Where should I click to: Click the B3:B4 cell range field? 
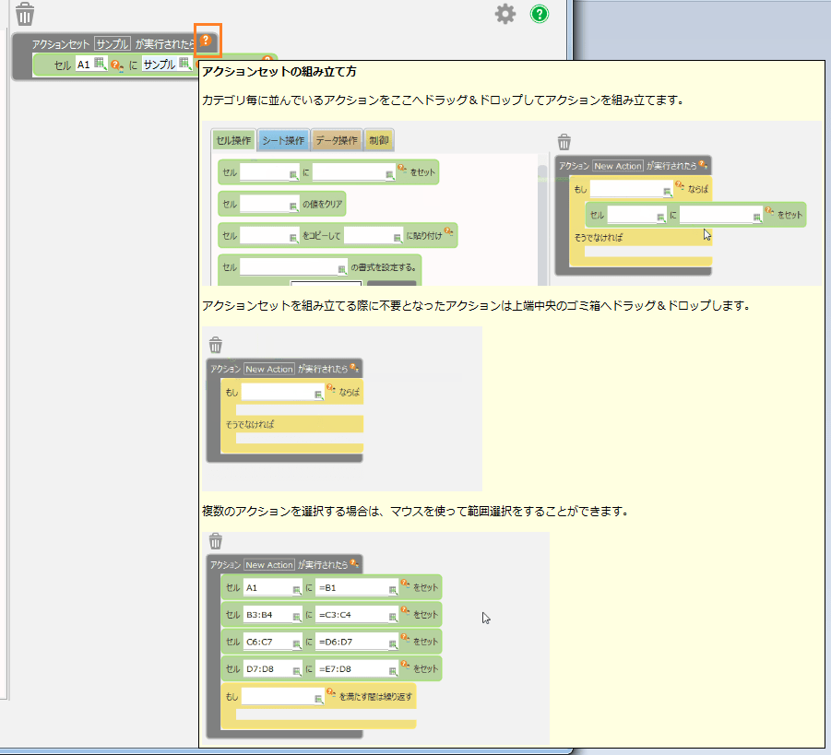point(266,614)
